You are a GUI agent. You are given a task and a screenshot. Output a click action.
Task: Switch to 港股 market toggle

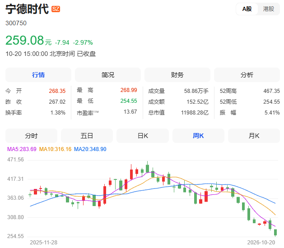point(269,9)
